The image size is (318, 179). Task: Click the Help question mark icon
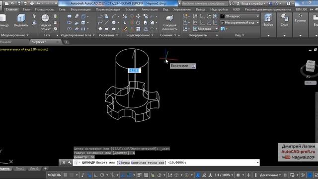point(288,3)
